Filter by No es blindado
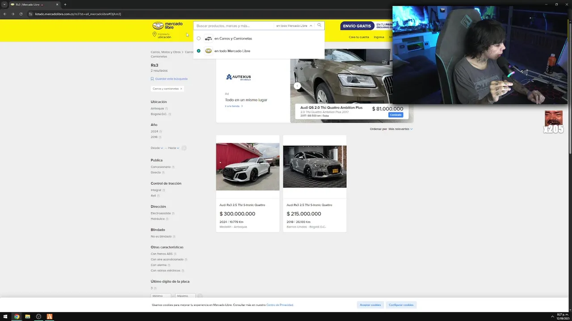 tap(161, 236)
